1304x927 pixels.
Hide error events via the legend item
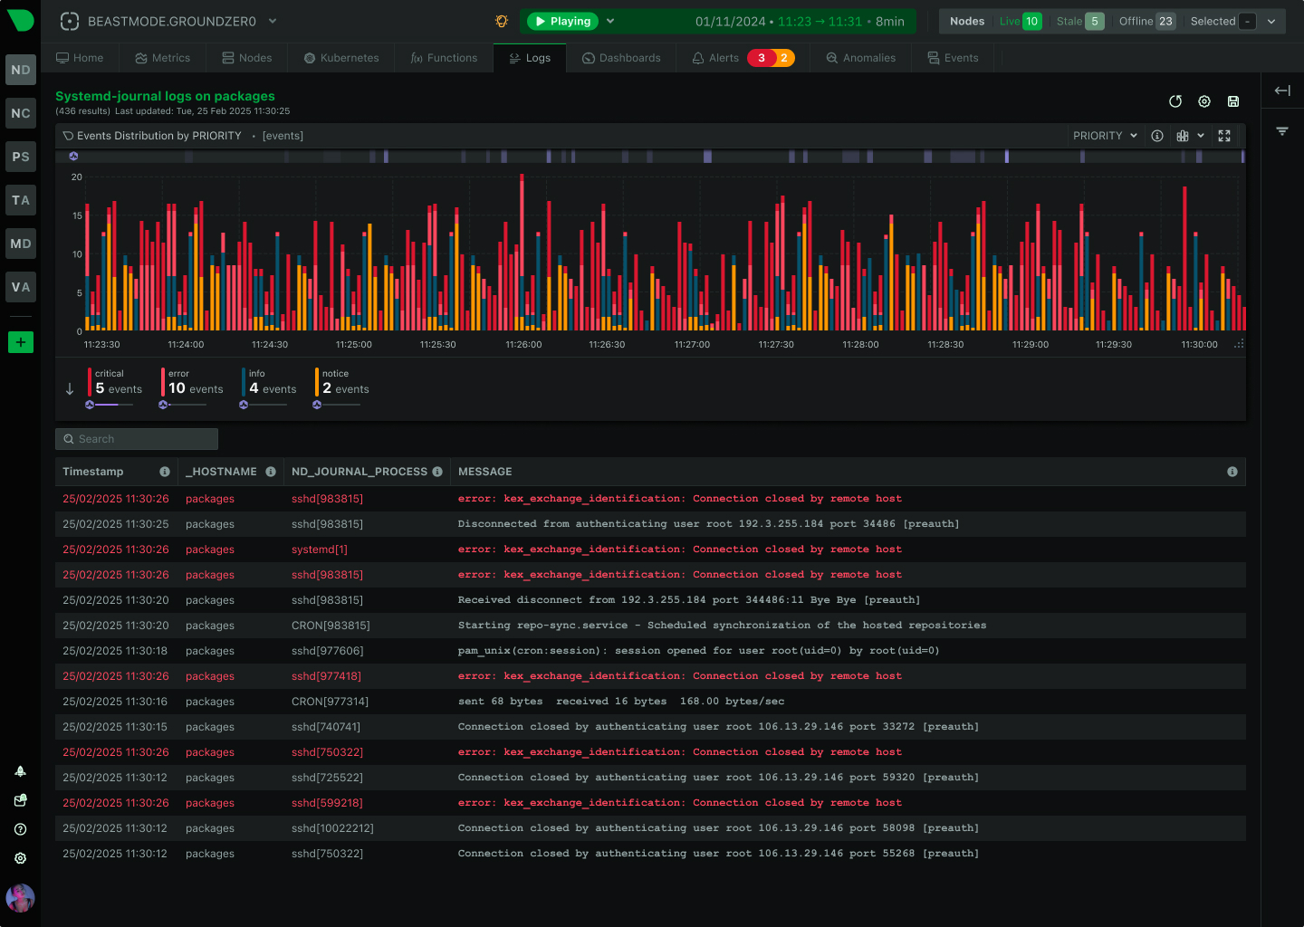pyautogui.click(x=190, y=380)
